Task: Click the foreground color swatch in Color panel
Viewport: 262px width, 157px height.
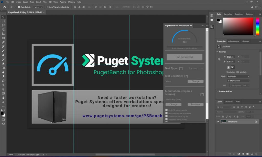Action: coord(219,20)
